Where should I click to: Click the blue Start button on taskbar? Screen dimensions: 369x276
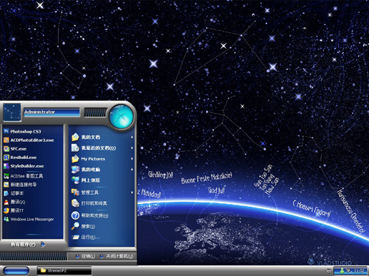pyautogui.click(x=16, y=270)
